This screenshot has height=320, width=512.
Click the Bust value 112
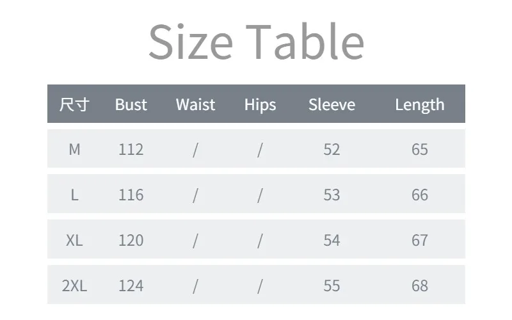coord(131,149)
